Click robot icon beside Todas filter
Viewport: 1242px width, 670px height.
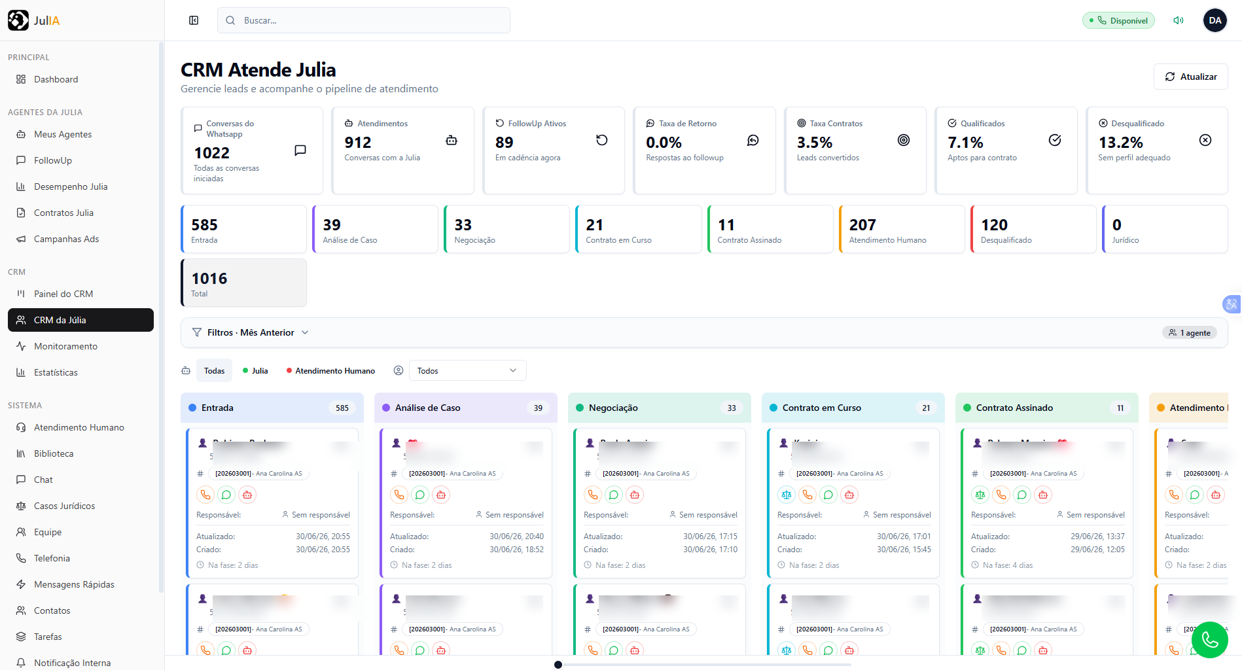(x=186, y=370)
